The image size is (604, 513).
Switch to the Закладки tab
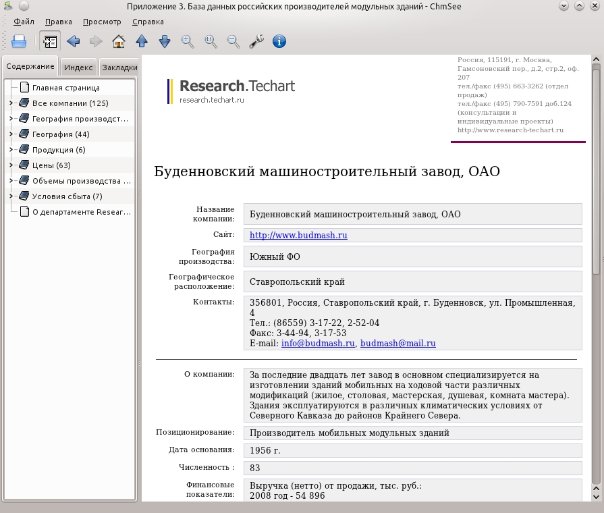(x=119, y=67)
